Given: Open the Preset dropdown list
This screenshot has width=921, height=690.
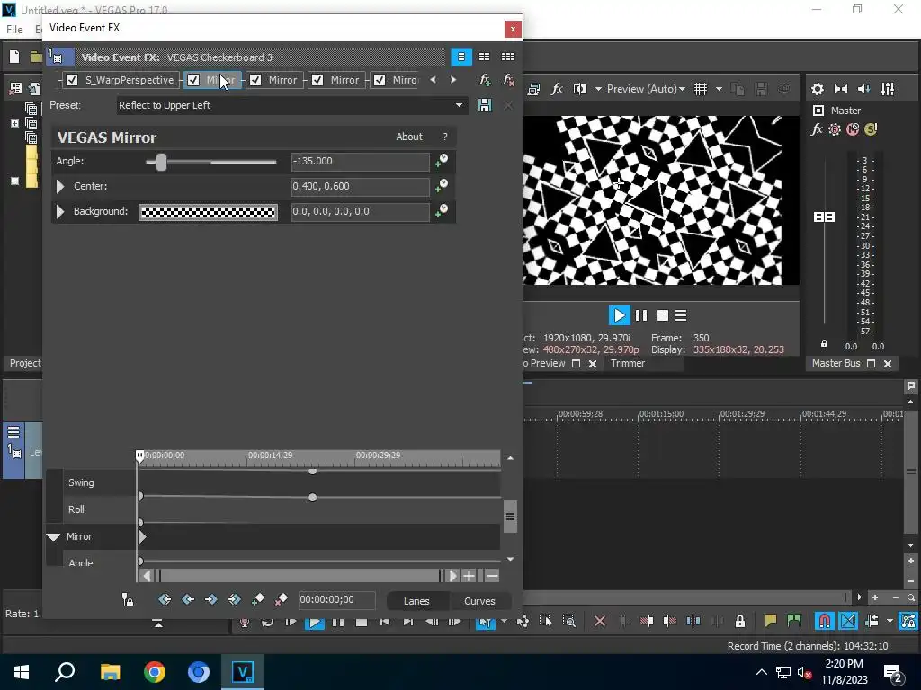Looking at the screenshot, I should click(x=459, y=106).
